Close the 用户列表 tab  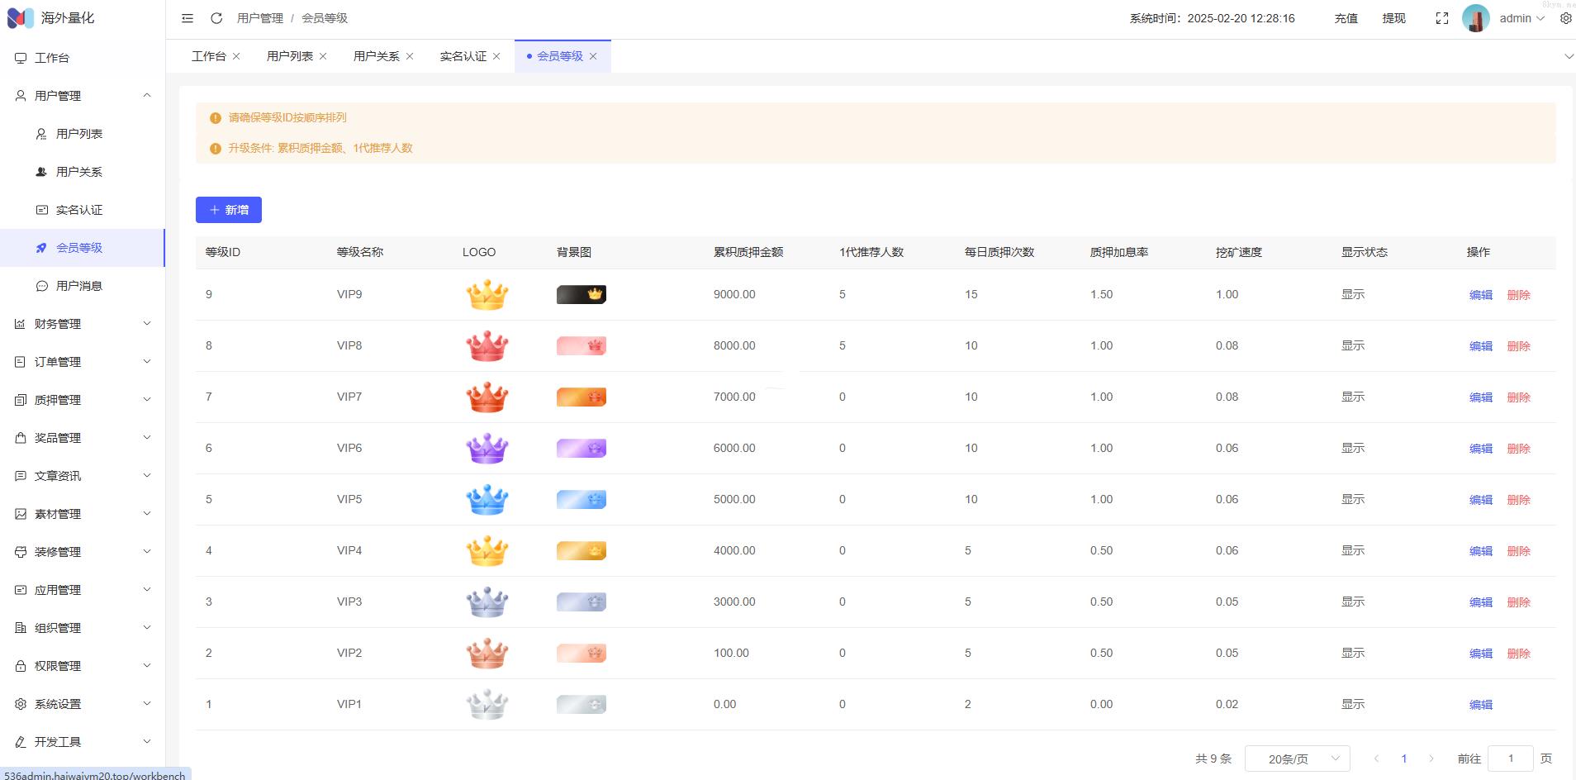point(323,56)
